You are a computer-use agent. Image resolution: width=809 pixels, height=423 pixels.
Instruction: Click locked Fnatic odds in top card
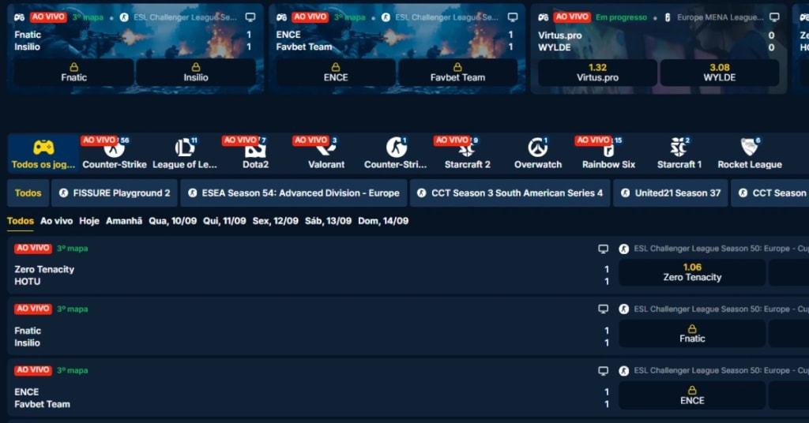[73, 72]
